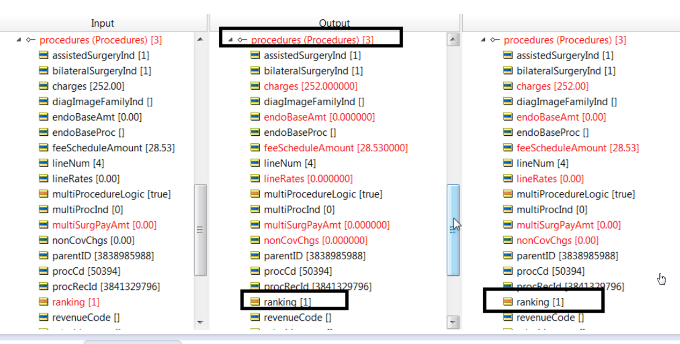This screenshot has width=680, height=344.
Task: Select parentID [3838985988] in rightmost panel
Action: (567, 256)
